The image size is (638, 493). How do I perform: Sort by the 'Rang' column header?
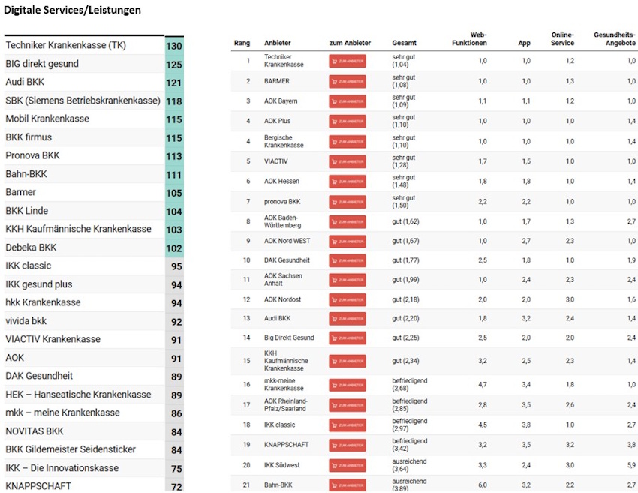242,44
